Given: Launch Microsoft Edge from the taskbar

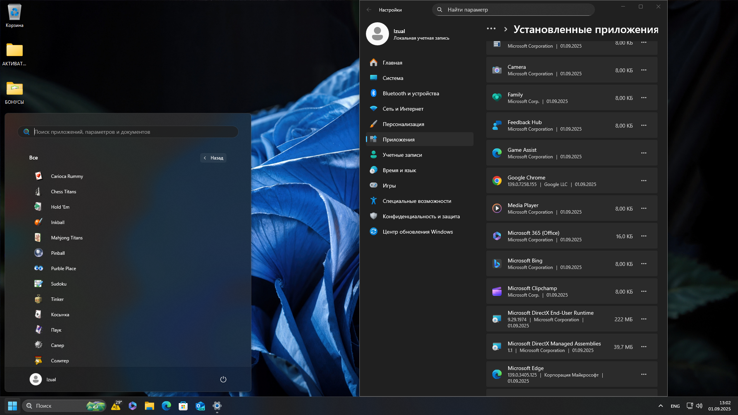Looking at the screenshot, I should point(166,406).
